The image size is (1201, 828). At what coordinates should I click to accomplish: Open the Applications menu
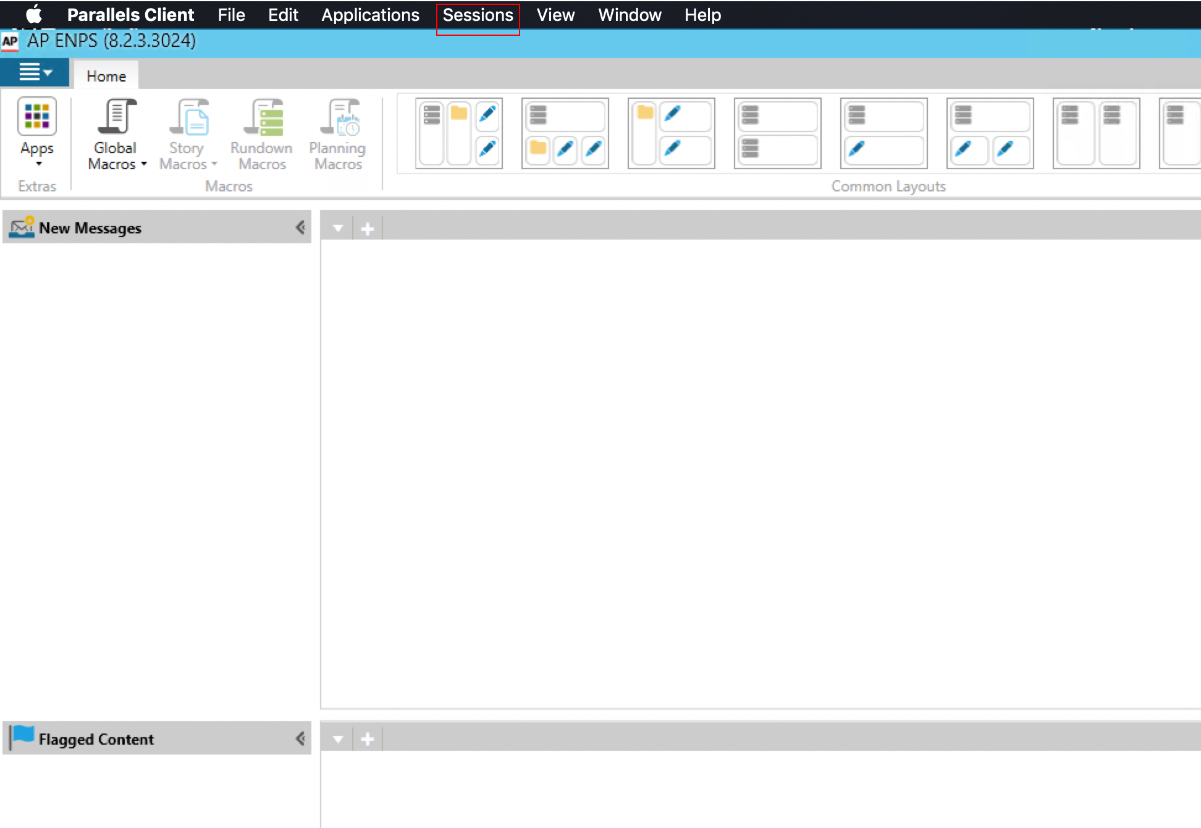370,15
